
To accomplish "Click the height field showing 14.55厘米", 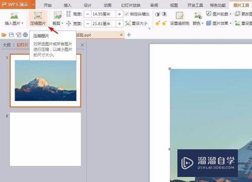I will click(103, 14).
